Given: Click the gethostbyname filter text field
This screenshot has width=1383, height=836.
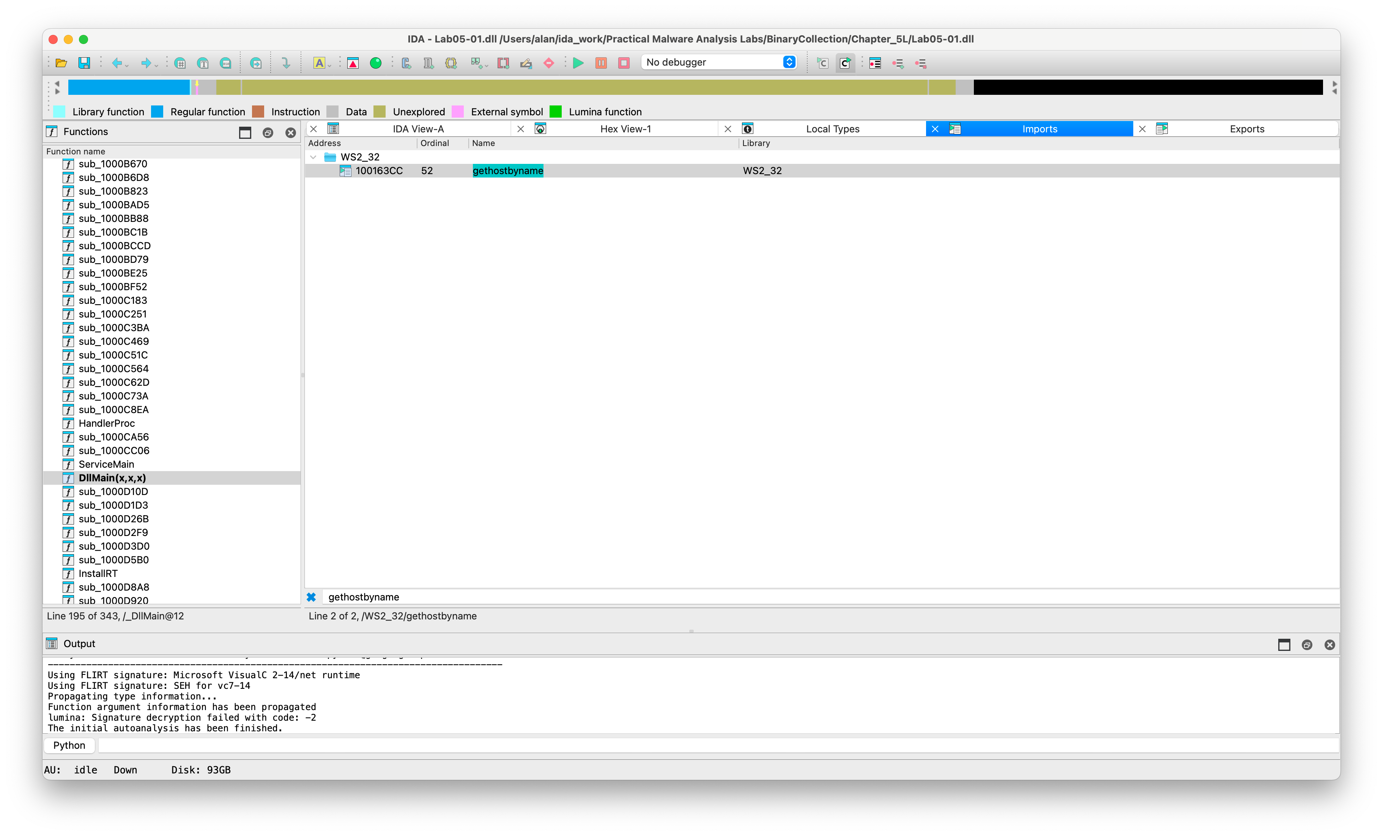Looking at the screenshot, I should pyautogui.click(x=831, y=597).
